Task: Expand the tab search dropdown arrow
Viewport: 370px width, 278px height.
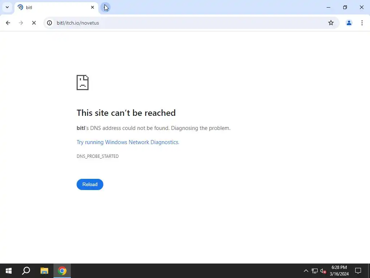Action: (7, 7)
